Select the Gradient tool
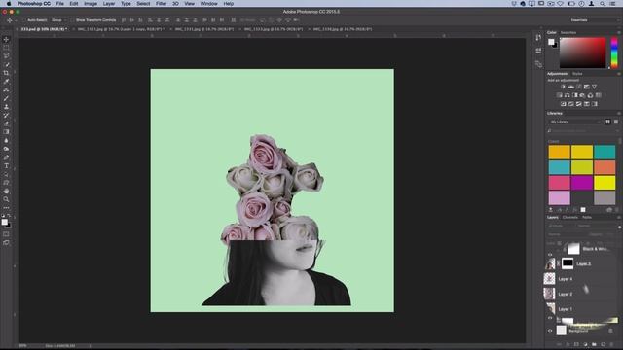The height and width of the screenshot is (350, 623). (6, 132)
